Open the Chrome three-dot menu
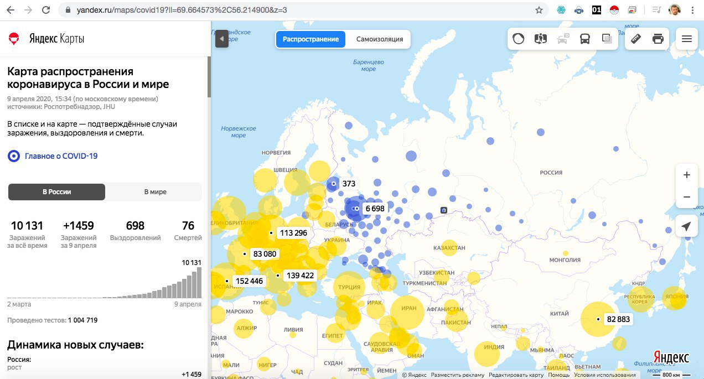 click(x=692, y=9)
